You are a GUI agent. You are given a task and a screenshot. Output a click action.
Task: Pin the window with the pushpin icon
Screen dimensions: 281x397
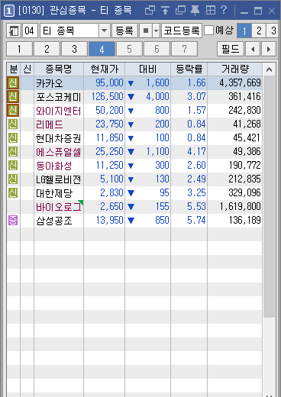tap(195, 11)
